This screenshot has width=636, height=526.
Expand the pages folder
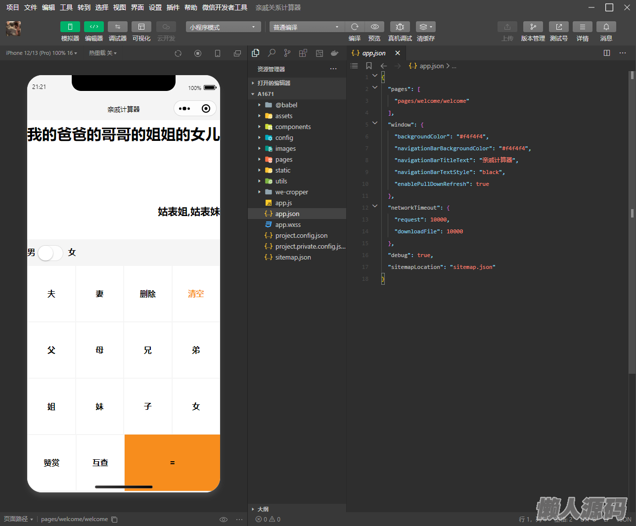coord(284,160)
